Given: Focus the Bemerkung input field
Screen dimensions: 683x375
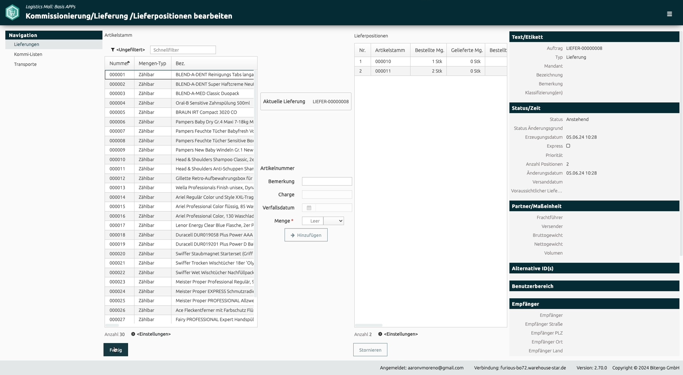Looking at the screenshot, I should [327, 182].
